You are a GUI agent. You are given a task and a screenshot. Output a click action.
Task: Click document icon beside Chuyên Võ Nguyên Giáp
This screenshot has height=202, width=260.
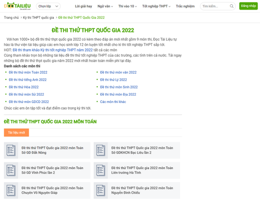pos(11,190)
